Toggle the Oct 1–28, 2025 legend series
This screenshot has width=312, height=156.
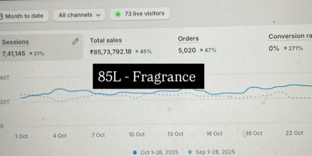(x=156, y=152)
